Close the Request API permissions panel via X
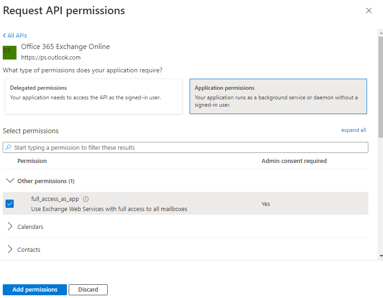This screenshot has height=298, width=383. click(x=369, y=11)
